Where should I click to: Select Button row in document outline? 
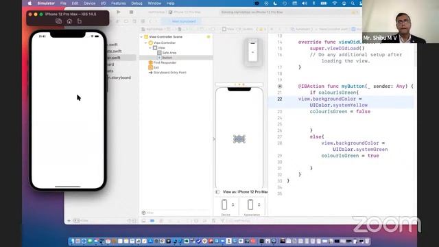(176, 58)
